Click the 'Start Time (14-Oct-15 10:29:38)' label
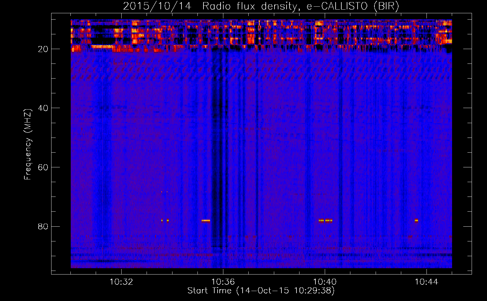 point(261,291)
